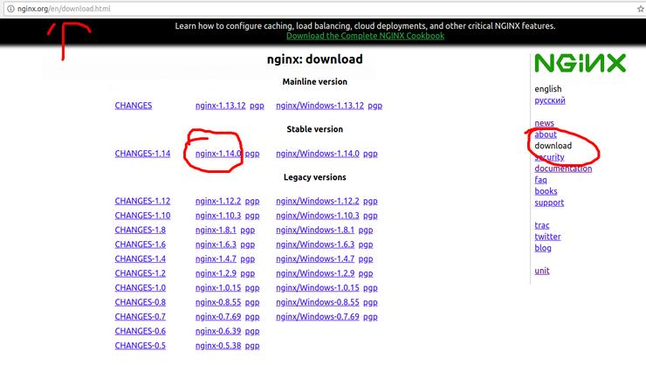This screenshot has width=646, height=365.
Task: Open documentation from the sidebar
Action: tap(563, 169)
